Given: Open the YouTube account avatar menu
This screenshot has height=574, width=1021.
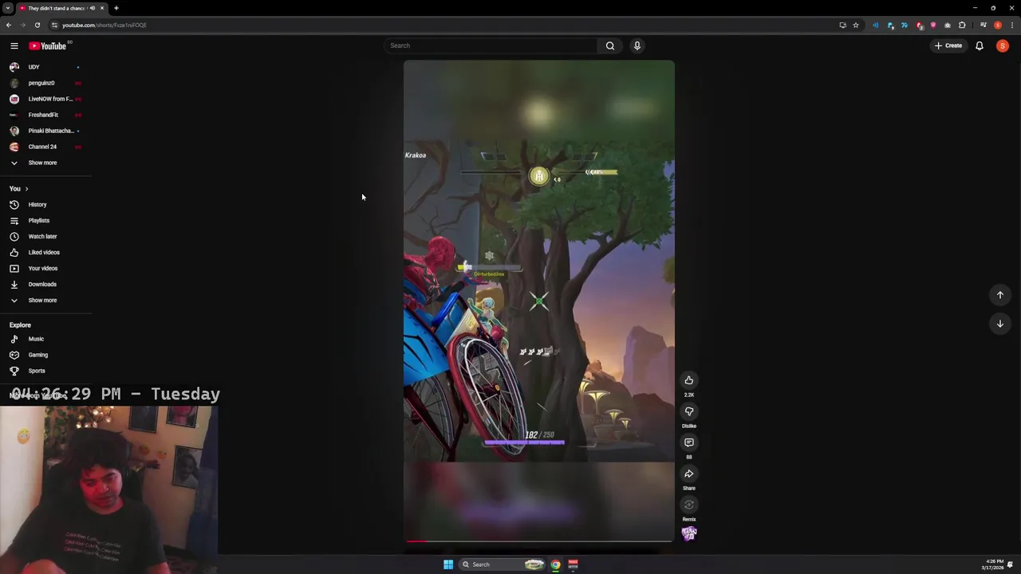Looking at the screenshot, I should pos(1003,45).
